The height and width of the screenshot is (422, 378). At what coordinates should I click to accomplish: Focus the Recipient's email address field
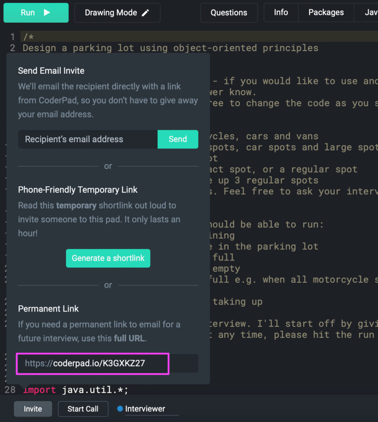pos(88,139)
